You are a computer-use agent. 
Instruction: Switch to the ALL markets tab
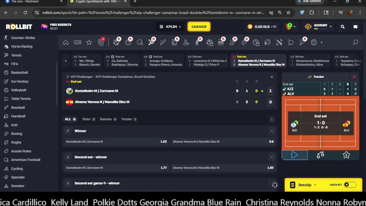(70, 119)
